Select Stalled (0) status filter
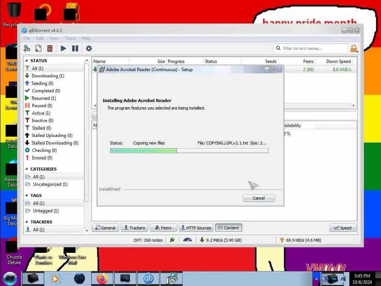The image size is (381, 286). (x=41, y=128)
